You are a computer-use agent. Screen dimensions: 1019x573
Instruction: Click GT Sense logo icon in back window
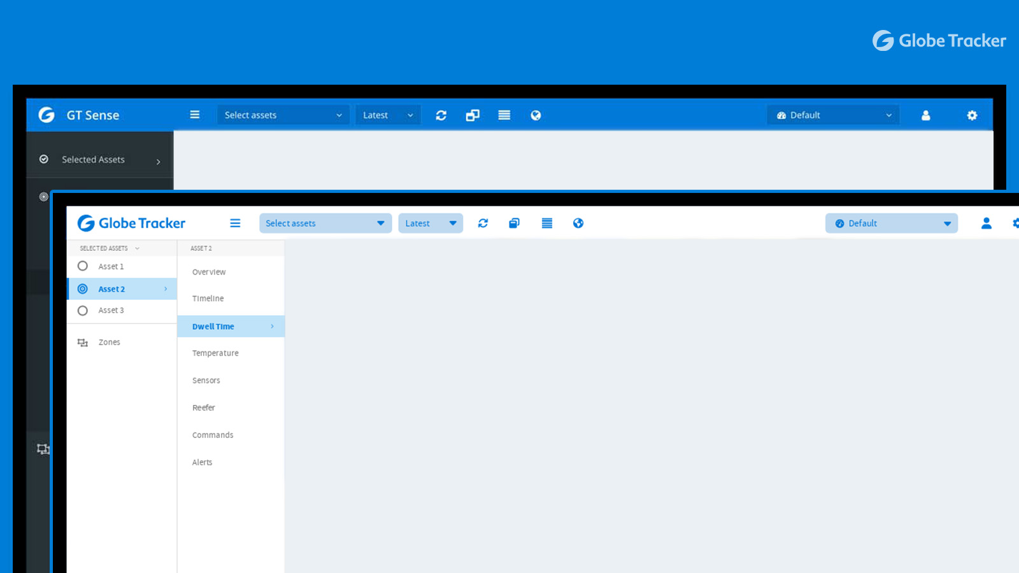46,115
